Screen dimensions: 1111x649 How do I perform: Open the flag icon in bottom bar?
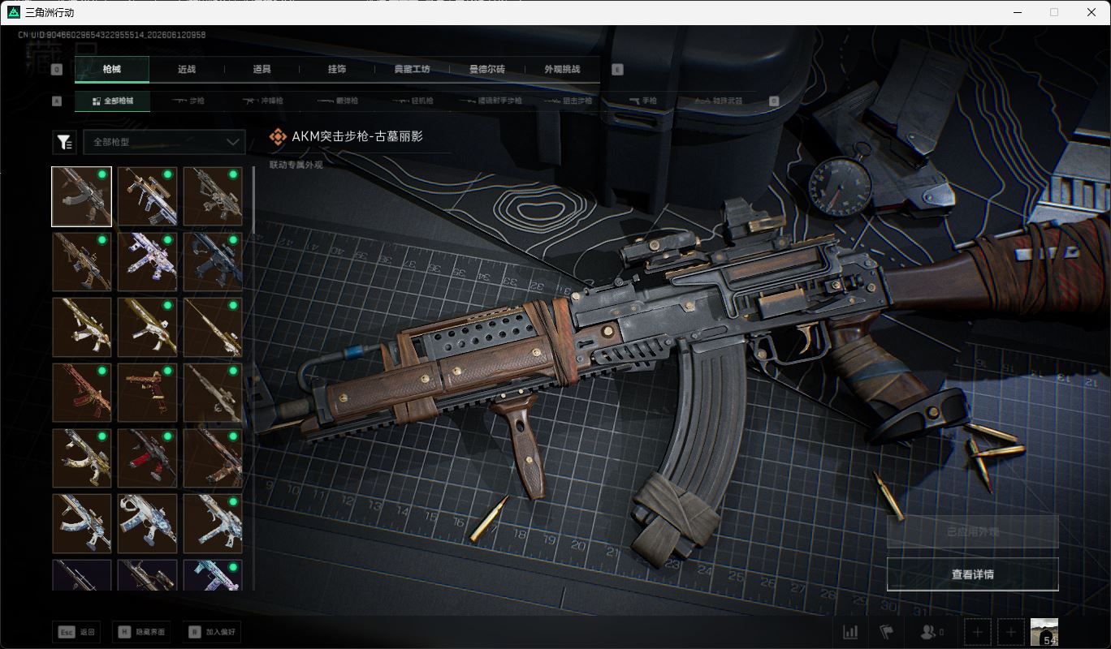click(886, 632)
